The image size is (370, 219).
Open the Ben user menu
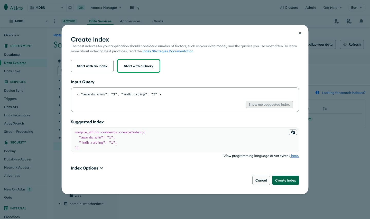click(x=356, y=8)
